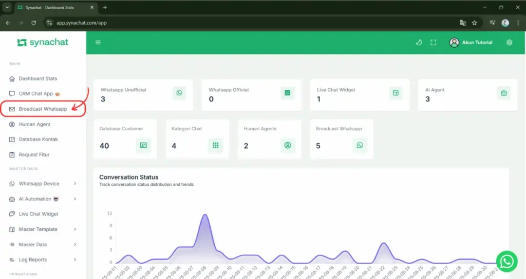Image resolution: width=526 pixels, height=279 pixels.
Task: Switch to dark mode with moon icon
Action: click(x=419, y=43)
